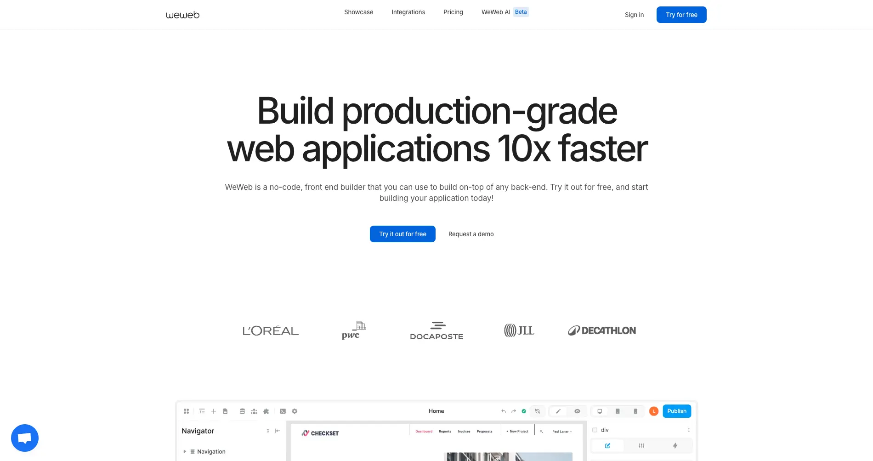Click the Dashboard tab in Checkset preview
Viewport: 873px width, 461px height.
[x=424, y=432]
